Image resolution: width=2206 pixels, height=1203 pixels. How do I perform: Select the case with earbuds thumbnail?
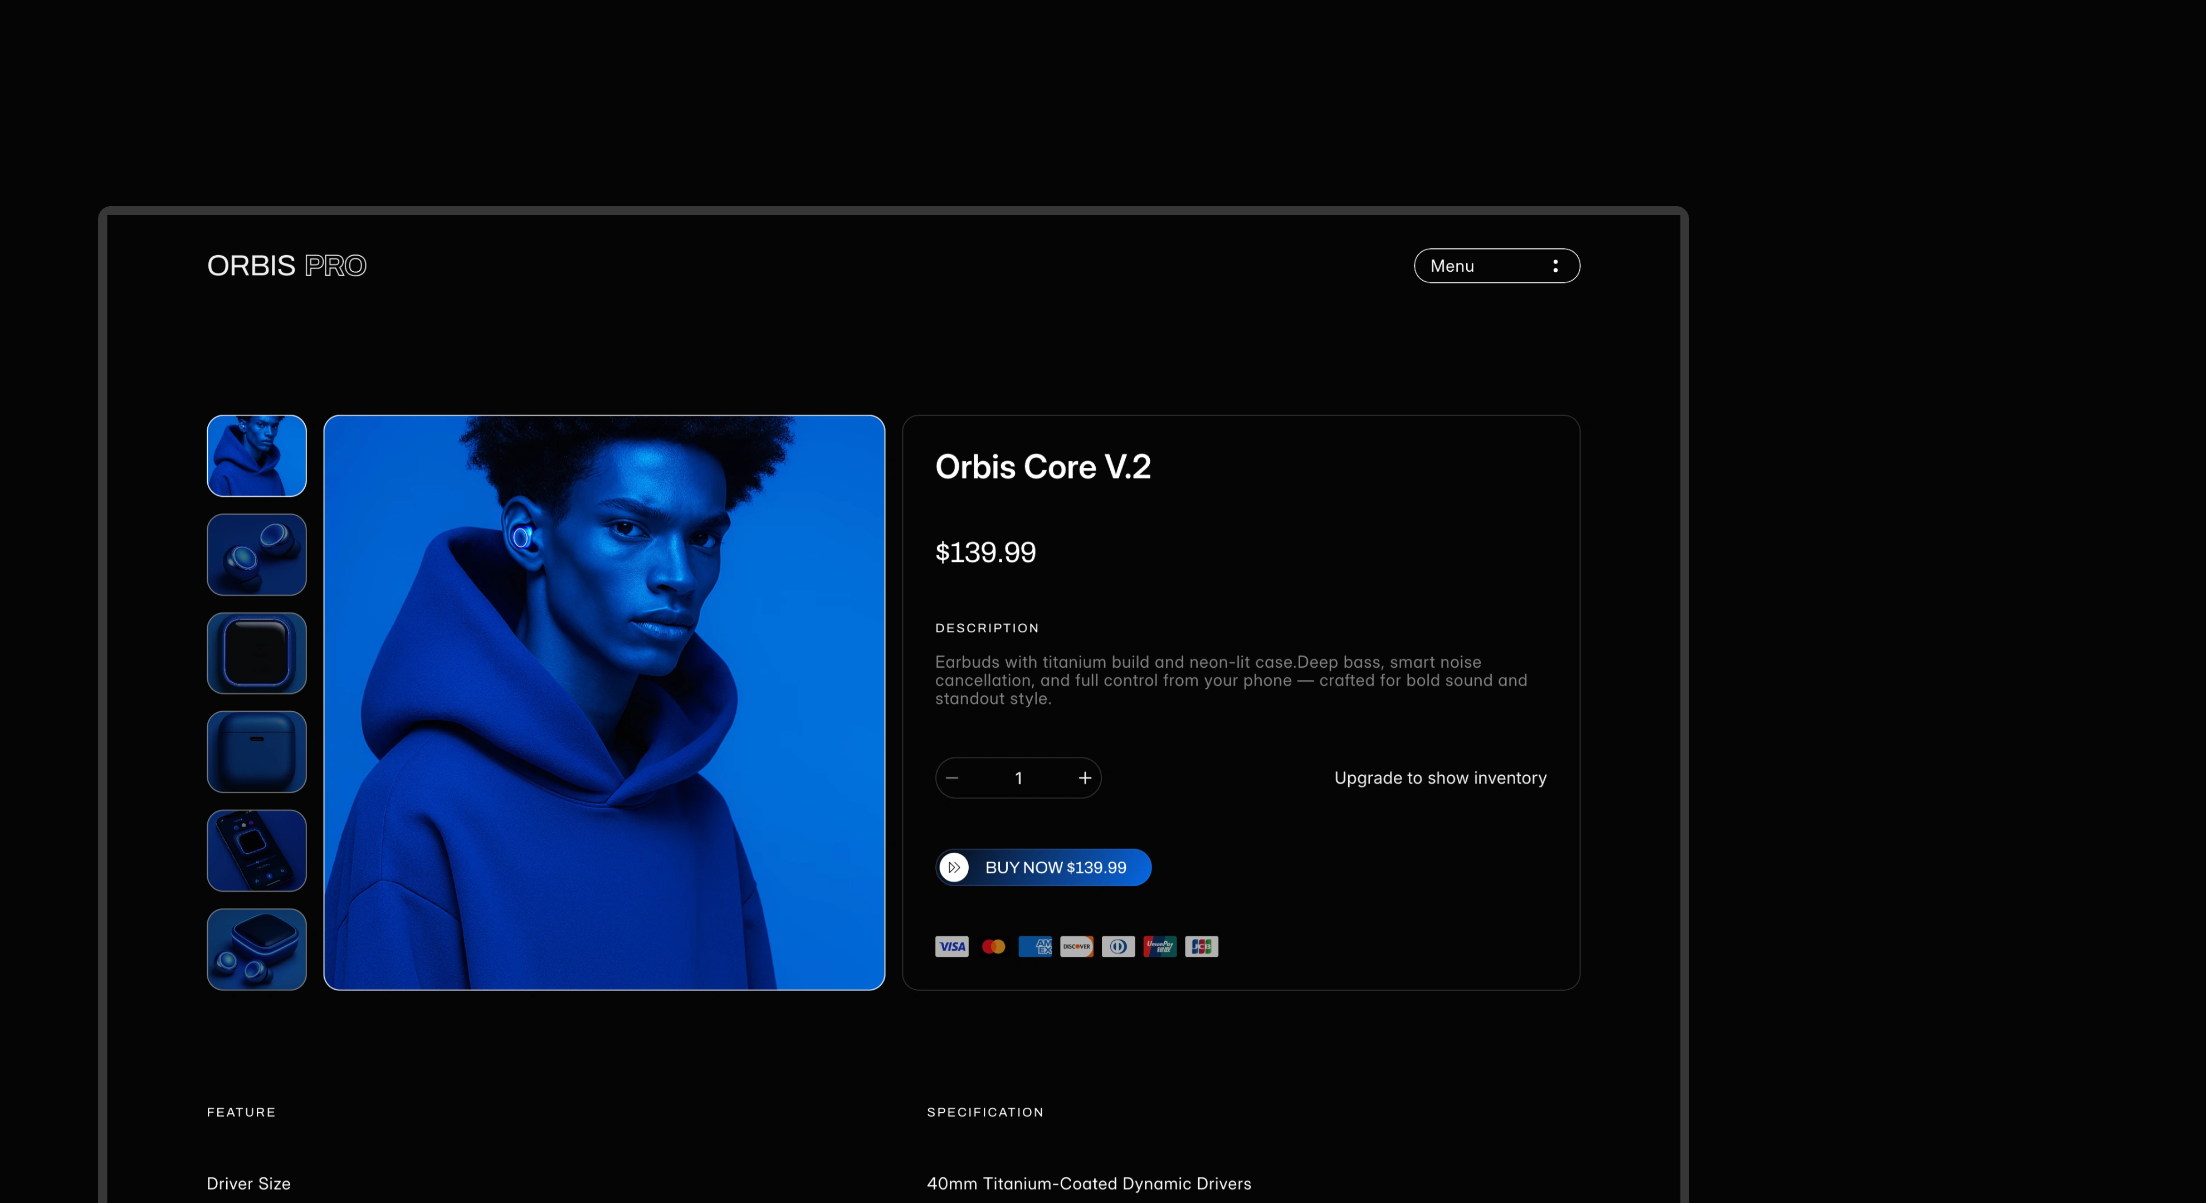[x=257, y=950]
